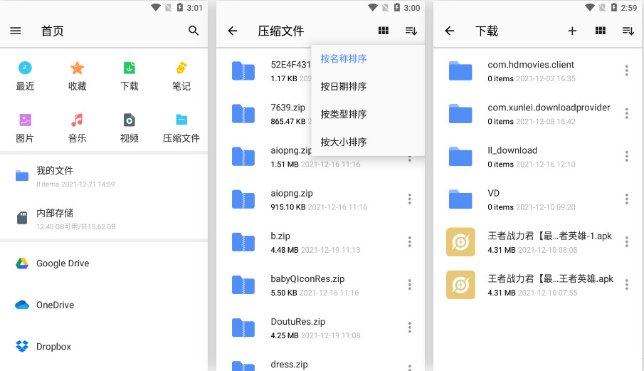Tap the 王者战力君 英雄-1.apk app icon
644x371 pixels.
pyautogui.click(x=461, y=242)
